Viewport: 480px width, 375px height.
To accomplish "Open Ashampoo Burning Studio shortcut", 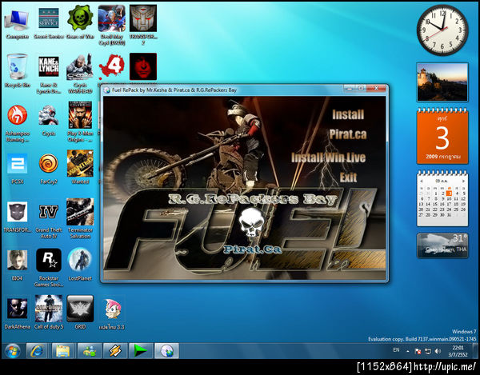I will (17, 124).
